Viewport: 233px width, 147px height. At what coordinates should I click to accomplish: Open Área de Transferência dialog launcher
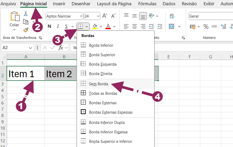[40, 38]
